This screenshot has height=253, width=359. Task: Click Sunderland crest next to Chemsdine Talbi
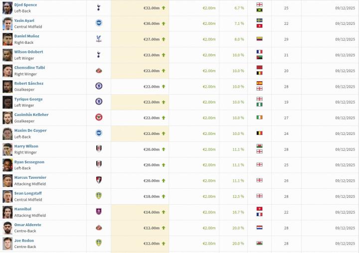[x=99, y=71]
